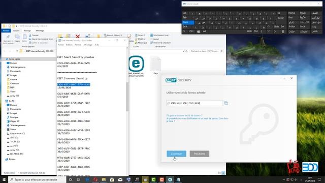Open Notepad's Edition menu

tap(69, 45)
